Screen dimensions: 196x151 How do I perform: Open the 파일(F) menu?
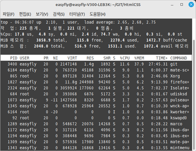click(8, 14)
